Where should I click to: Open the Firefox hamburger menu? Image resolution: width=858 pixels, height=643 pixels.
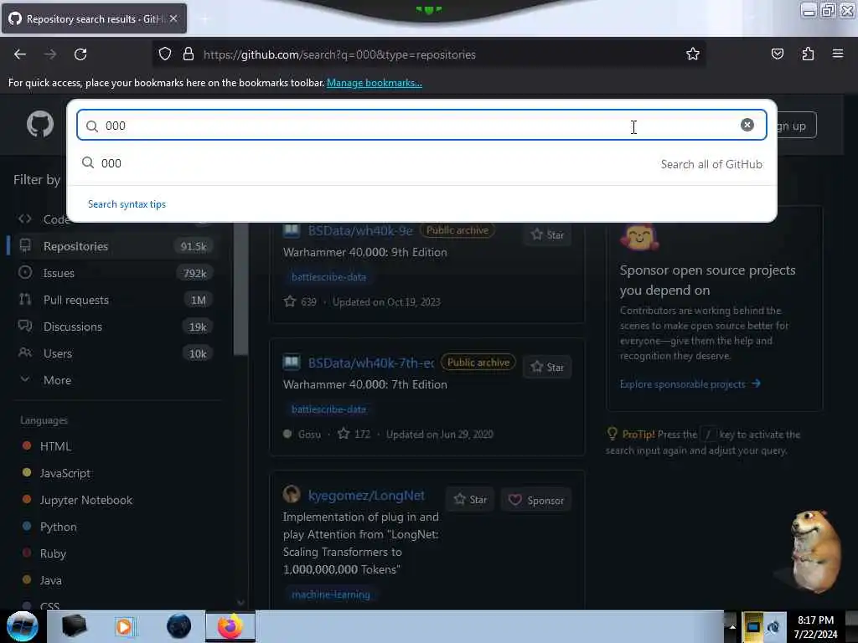pos(838,54)
